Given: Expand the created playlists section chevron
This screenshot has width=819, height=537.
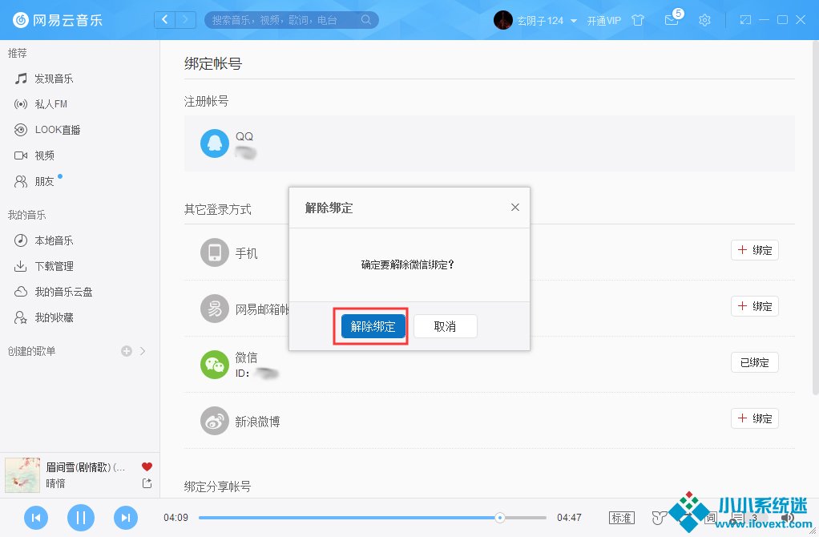Looking at the screenshot, I should click(143, 351).
